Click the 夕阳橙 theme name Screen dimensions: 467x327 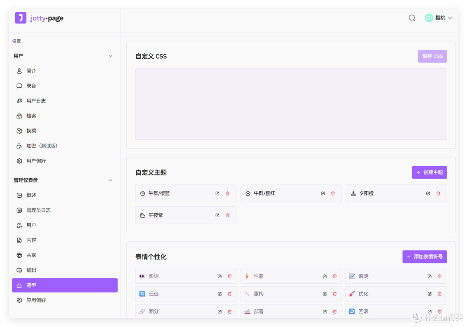[366, 193]
